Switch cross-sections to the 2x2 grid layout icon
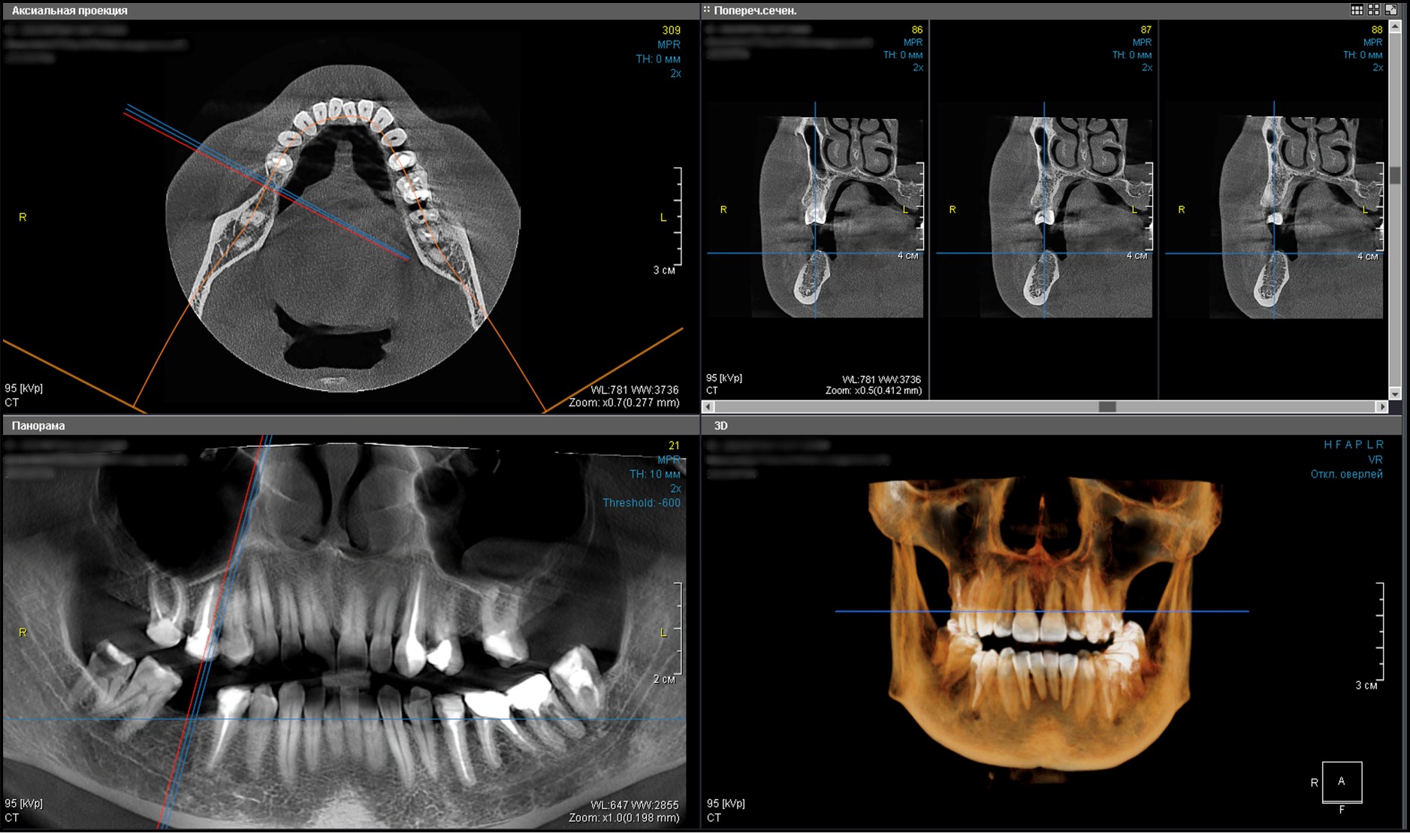This screenshot has width=1410, height=833. click(1373, 10)
